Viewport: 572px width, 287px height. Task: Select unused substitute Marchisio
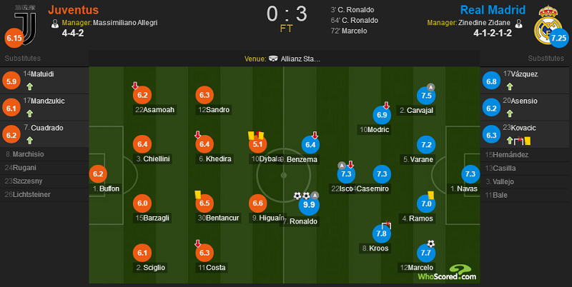pos(44,154)
